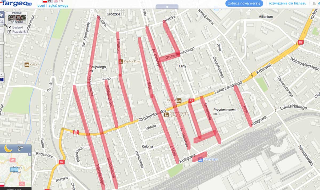Click the Najświętszego Serca Pana church icon
The height and width of the screenshot is (190, 320).
[166, 115]
